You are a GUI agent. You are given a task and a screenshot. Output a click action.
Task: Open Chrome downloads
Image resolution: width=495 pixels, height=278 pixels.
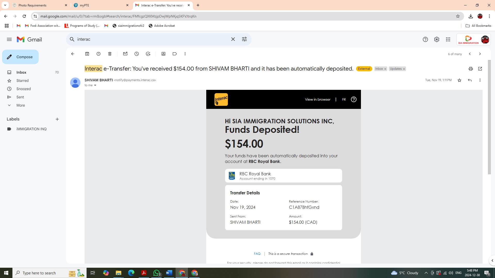(471, 16)
